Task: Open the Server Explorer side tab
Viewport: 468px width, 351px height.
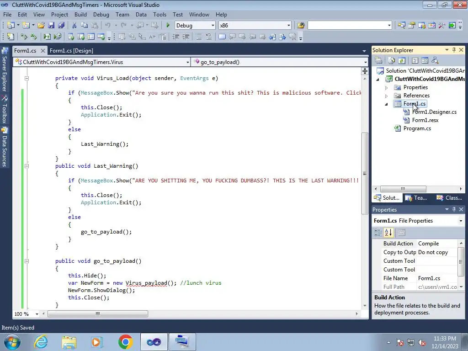Action: pos(5,70)
